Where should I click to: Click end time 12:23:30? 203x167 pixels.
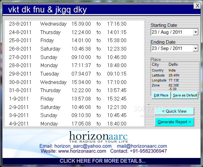tap(117, 49)
